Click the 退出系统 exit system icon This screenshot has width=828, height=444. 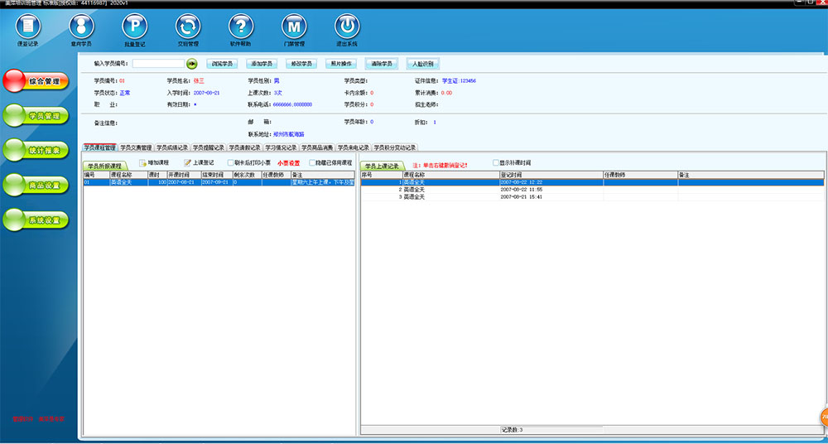coord(347,27)
